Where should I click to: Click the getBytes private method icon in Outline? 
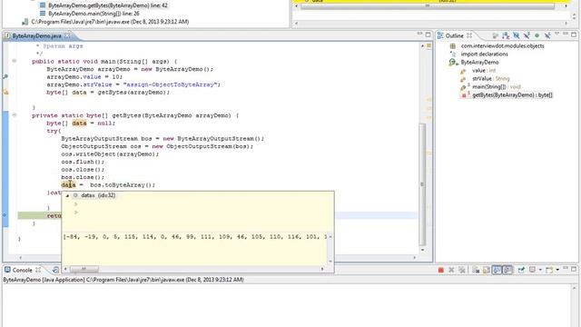coord(464,95)
